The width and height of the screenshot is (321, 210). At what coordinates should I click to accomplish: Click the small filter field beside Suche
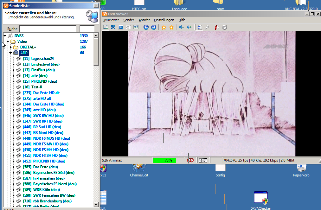point(87,29)
